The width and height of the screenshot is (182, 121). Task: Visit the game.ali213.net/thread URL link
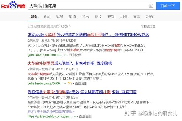(45, 55)
